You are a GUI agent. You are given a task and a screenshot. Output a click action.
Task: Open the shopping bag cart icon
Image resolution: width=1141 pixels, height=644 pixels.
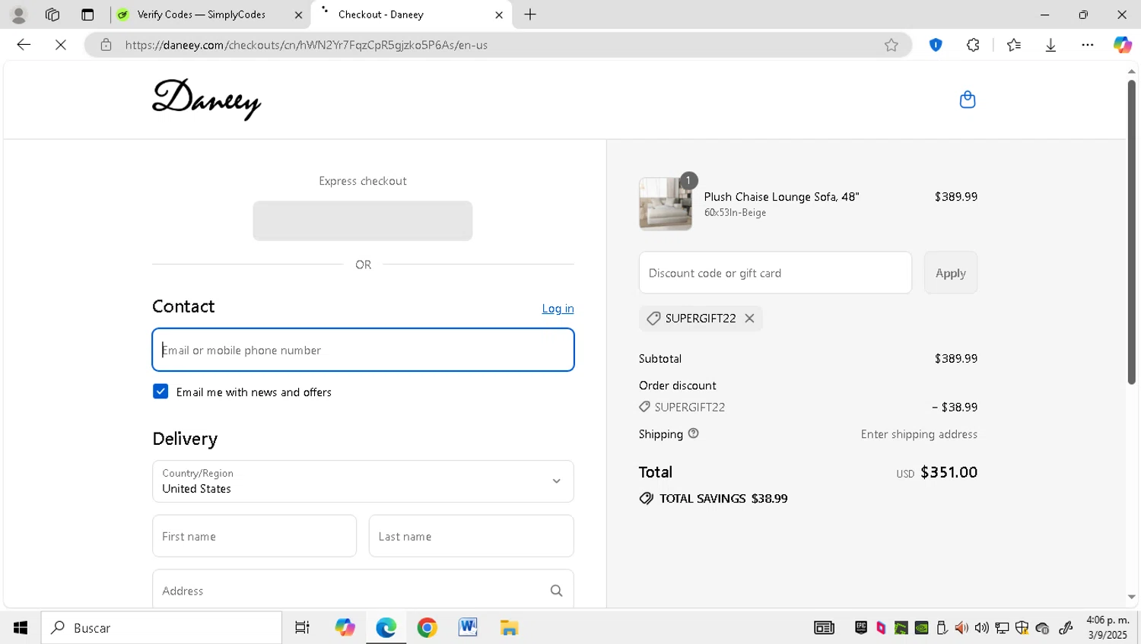coord(968,100)
